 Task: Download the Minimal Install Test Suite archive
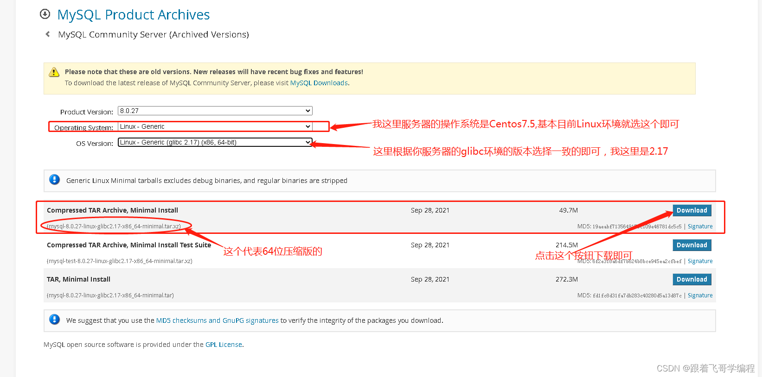[692, 245]
